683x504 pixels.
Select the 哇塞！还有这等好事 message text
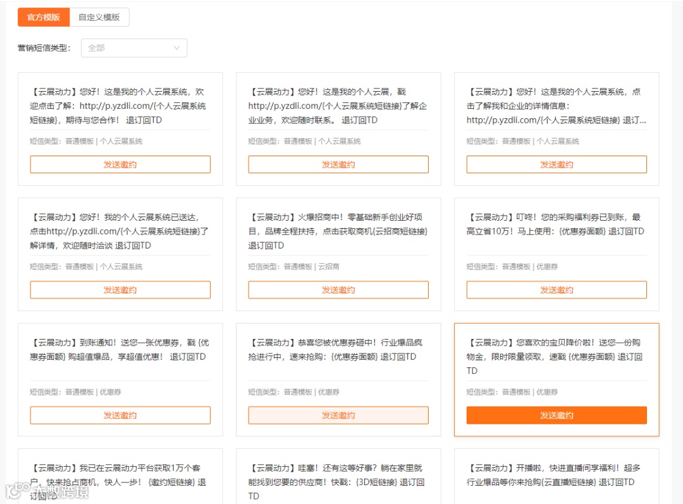pos(336,482)
